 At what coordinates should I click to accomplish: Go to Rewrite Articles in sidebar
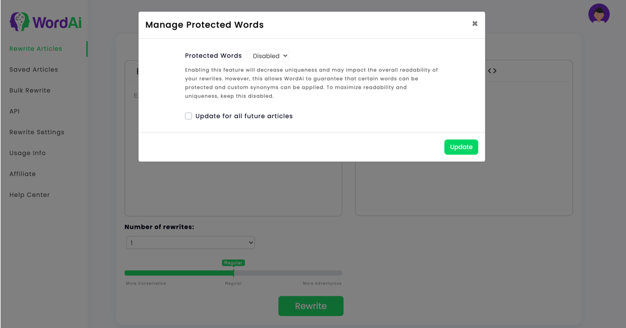click(x=36, y=49)
